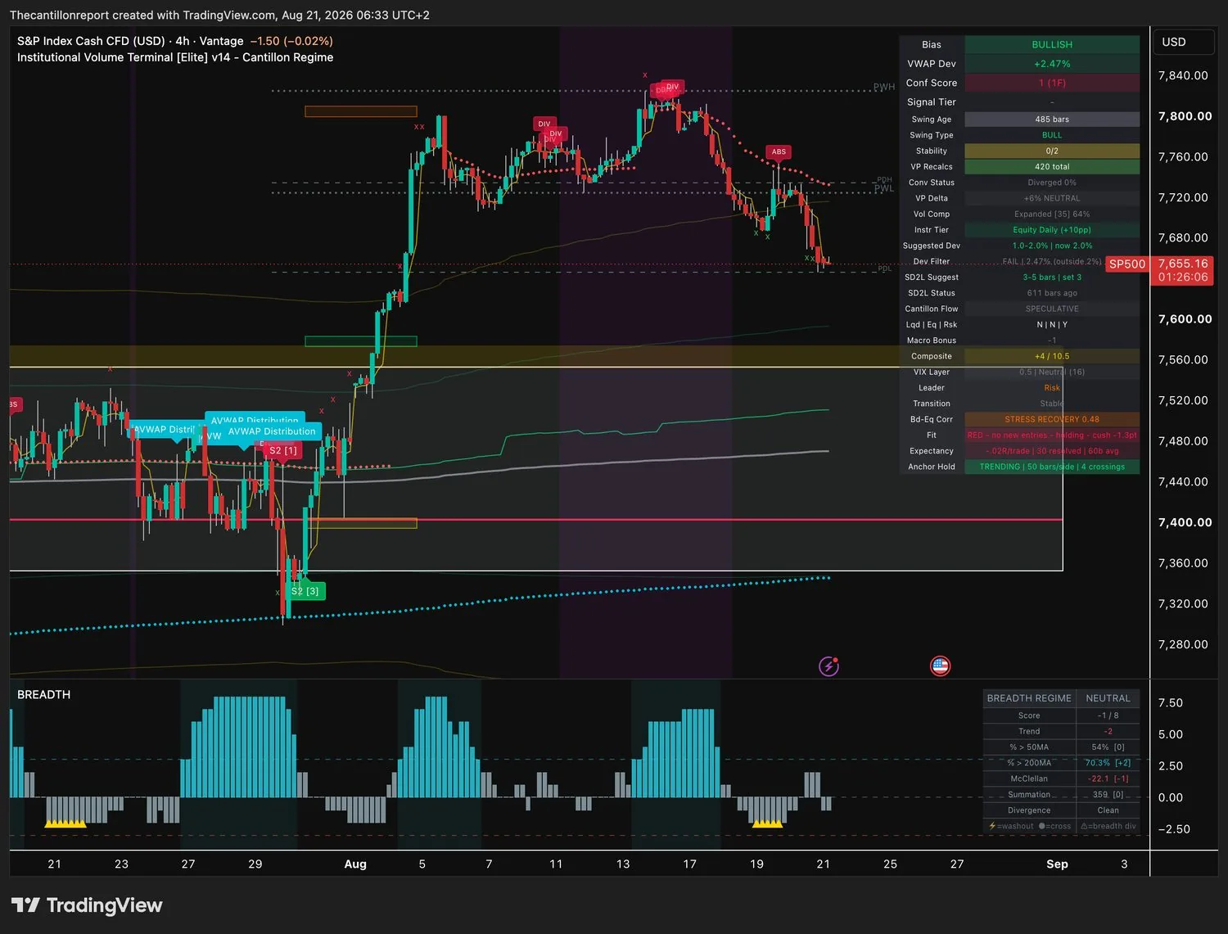
Task: Click the TradingView logo
Action: [87, 905]
